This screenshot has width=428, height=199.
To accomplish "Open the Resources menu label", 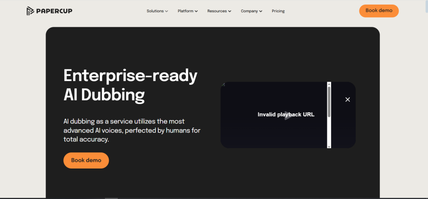I will click(x=217, y=11).
